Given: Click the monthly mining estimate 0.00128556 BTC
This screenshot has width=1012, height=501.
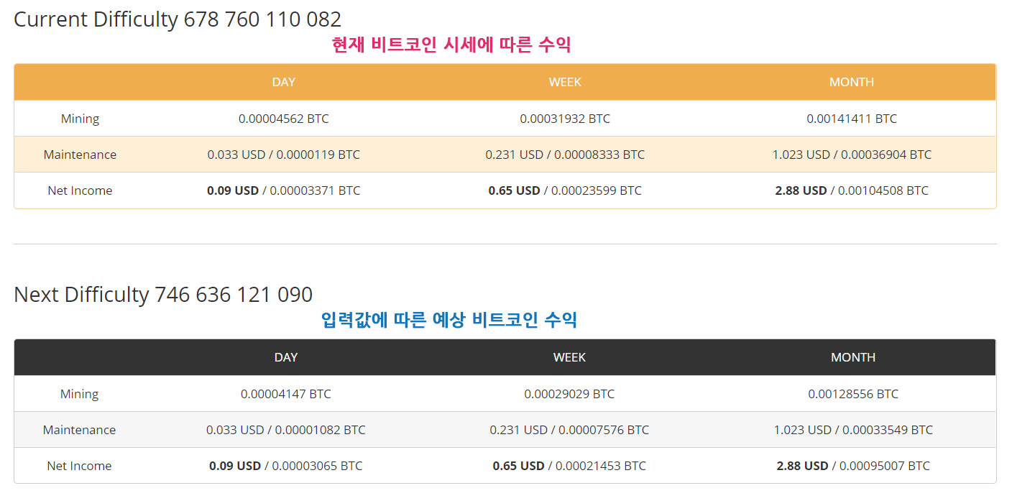Looking at the screenshot, I should pos(852,394).
